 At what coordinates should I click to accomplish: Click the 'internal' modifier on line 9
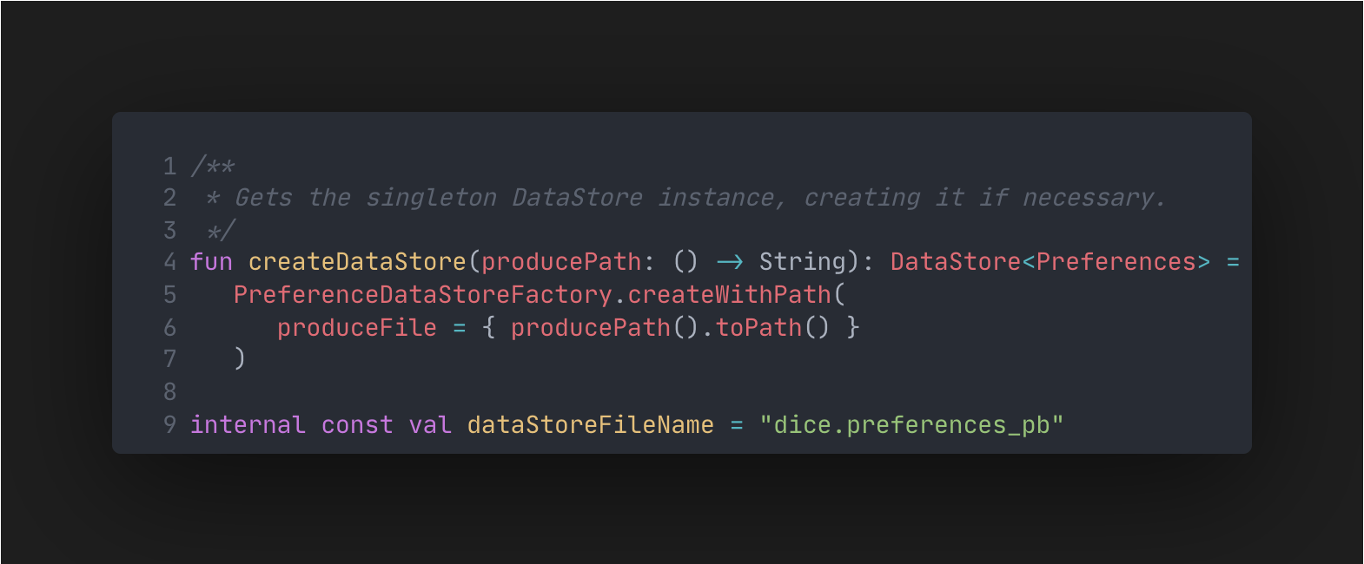[248, 425]
